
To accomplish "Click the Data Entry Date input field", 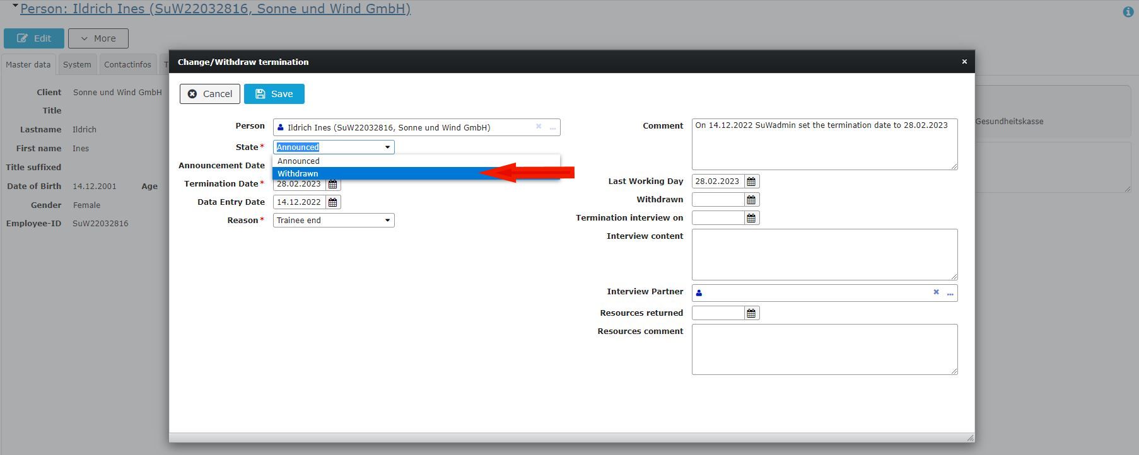I will [x=300, y=202].
